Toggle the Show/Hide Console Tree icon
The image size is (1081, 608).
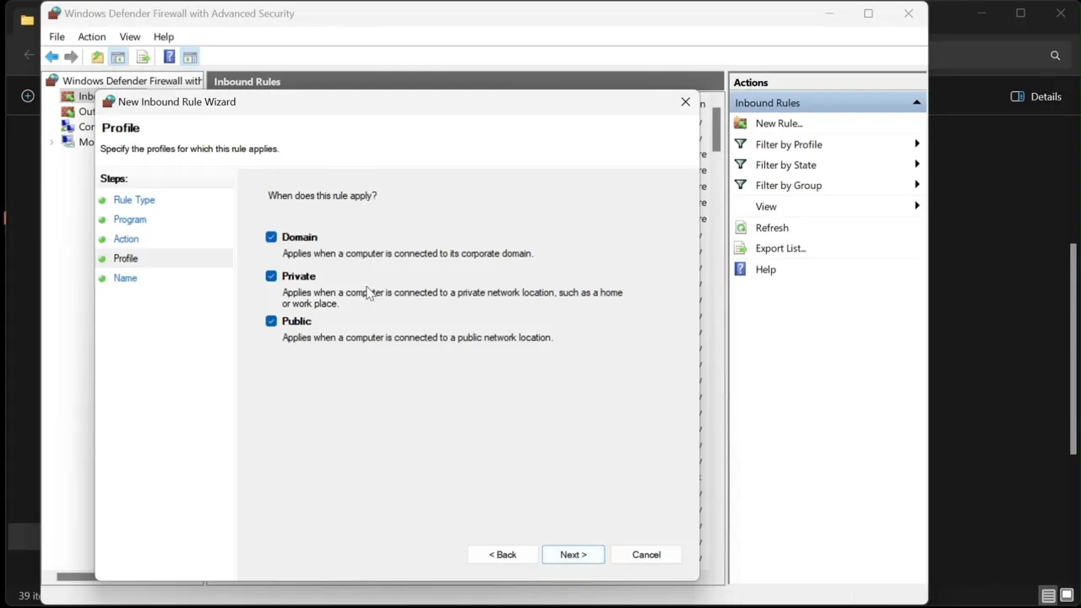coord(118,57)
